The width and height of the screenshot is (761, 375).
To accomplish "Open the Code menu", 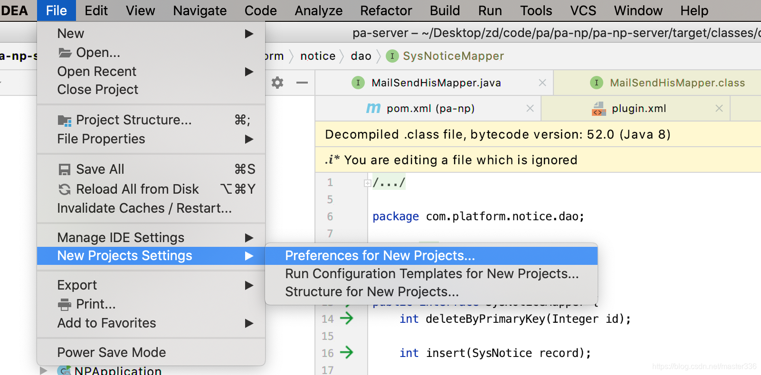I will click(260, 10).
